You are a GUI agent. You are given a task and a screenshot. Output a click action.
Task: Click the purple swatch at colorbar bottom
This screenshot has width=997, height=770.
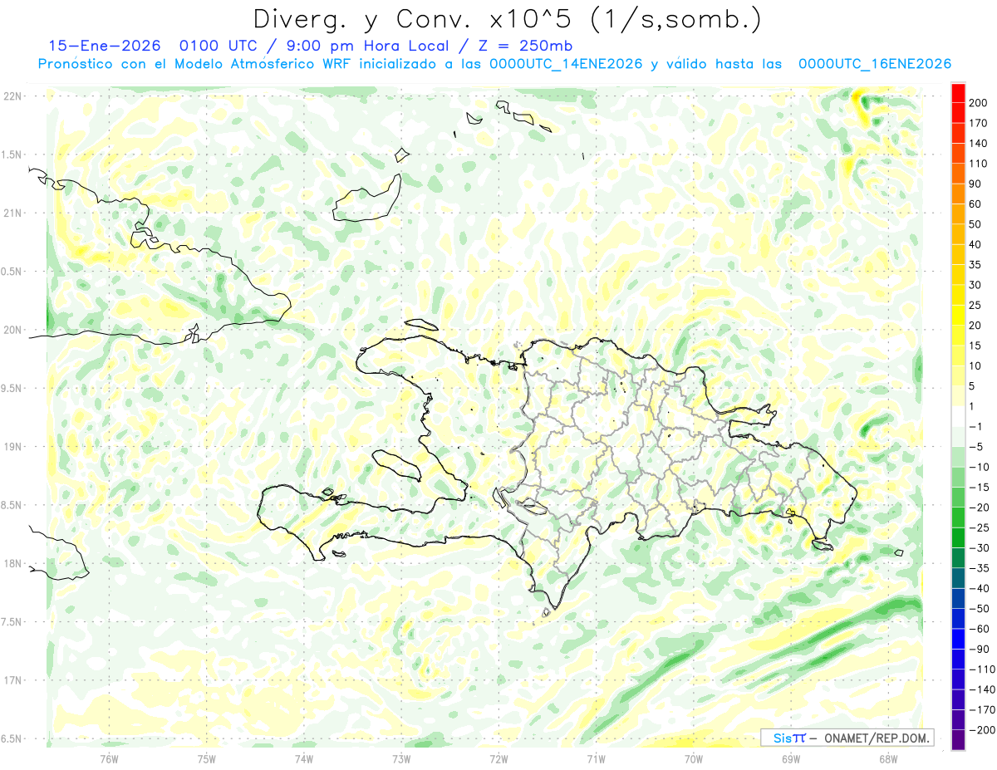pyautogui.click(x=958, y=740)
